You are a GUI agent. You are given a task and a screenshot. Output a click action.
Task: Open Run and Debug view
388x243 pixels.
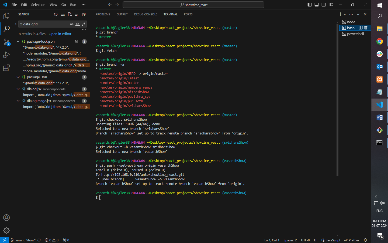click(x=6, y=55)
